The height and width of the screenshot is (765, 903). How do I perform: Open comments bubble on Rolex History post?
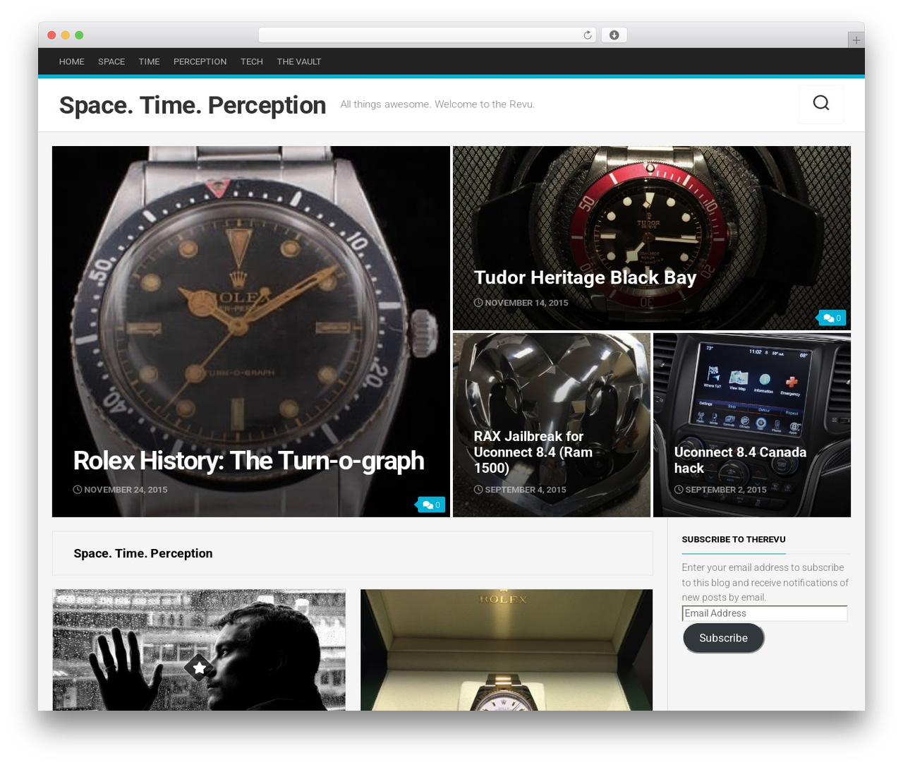431,505
